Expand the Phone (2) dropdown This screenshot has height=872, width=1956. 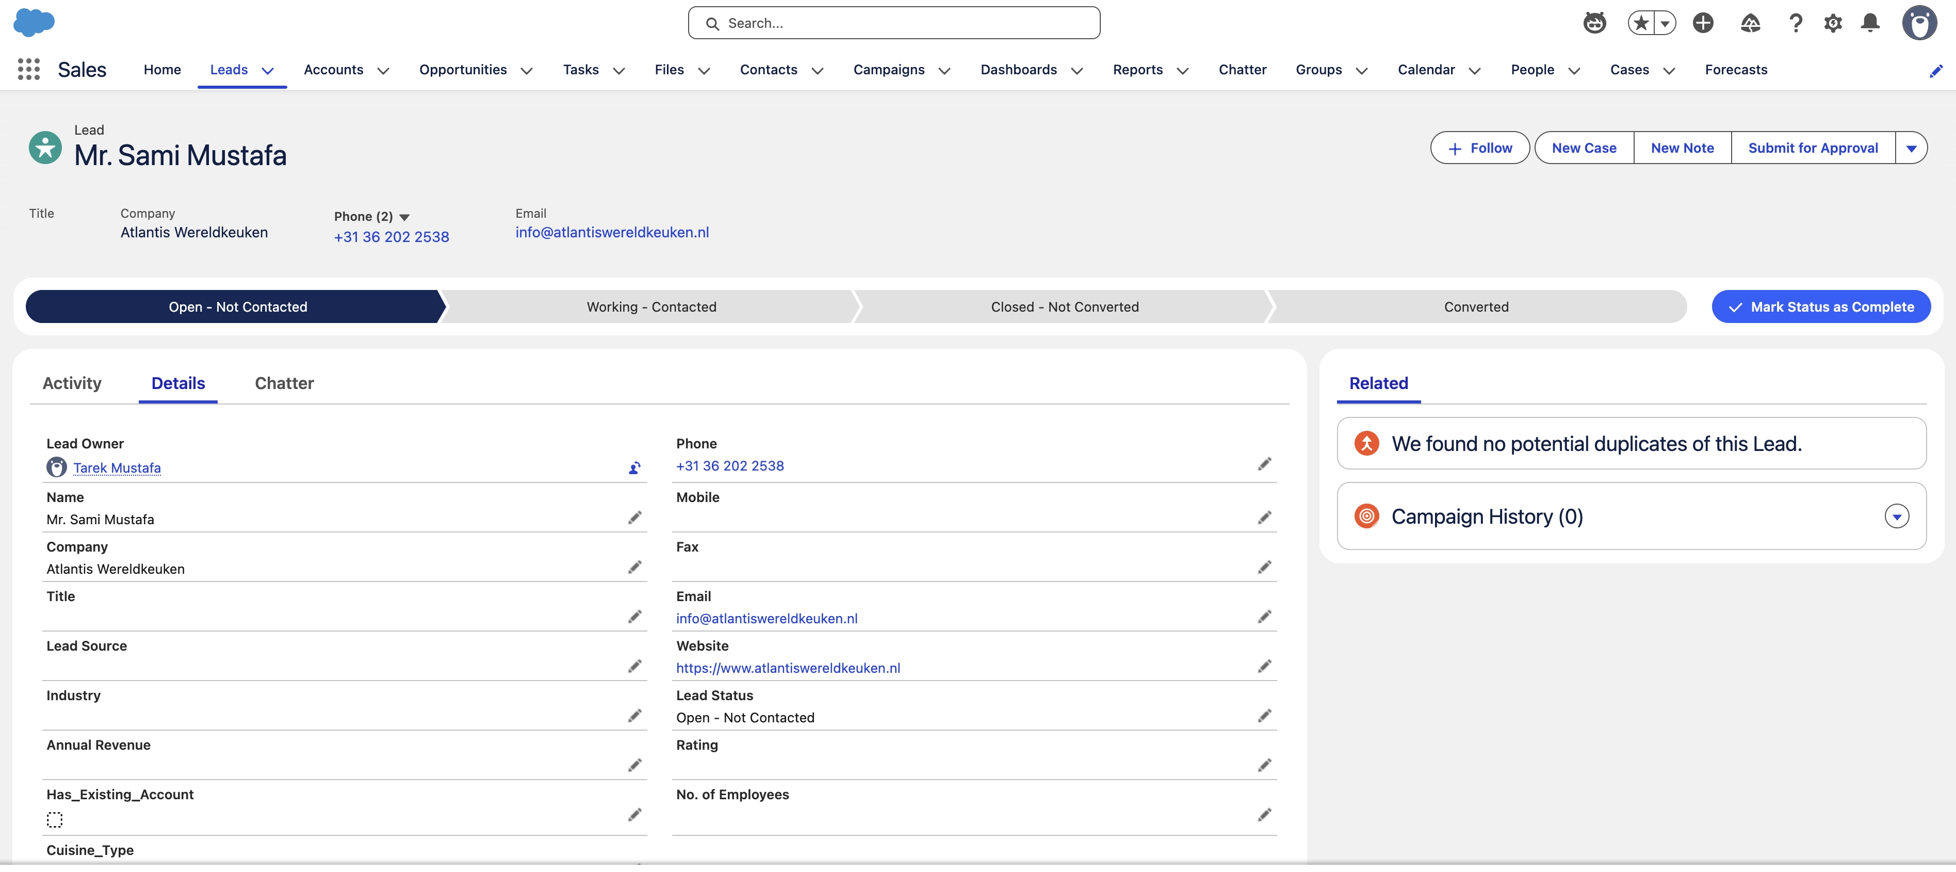tap(405, 217)
